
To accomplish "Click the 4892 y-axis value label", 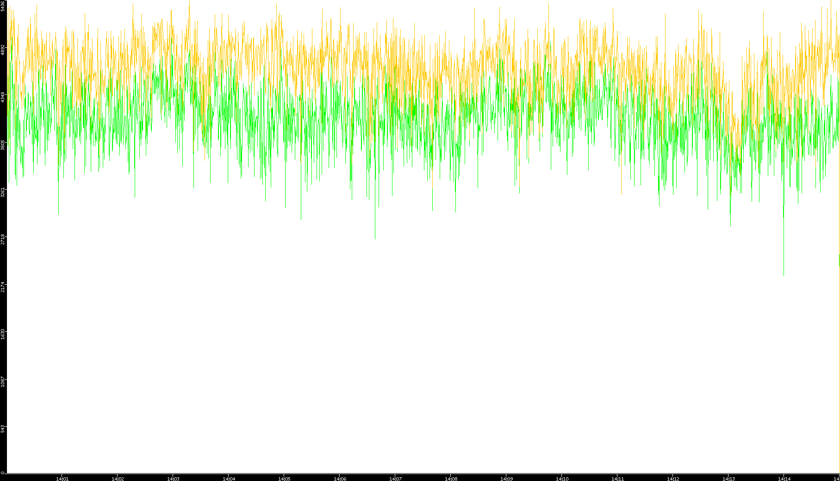I will (x=3, y=50).
